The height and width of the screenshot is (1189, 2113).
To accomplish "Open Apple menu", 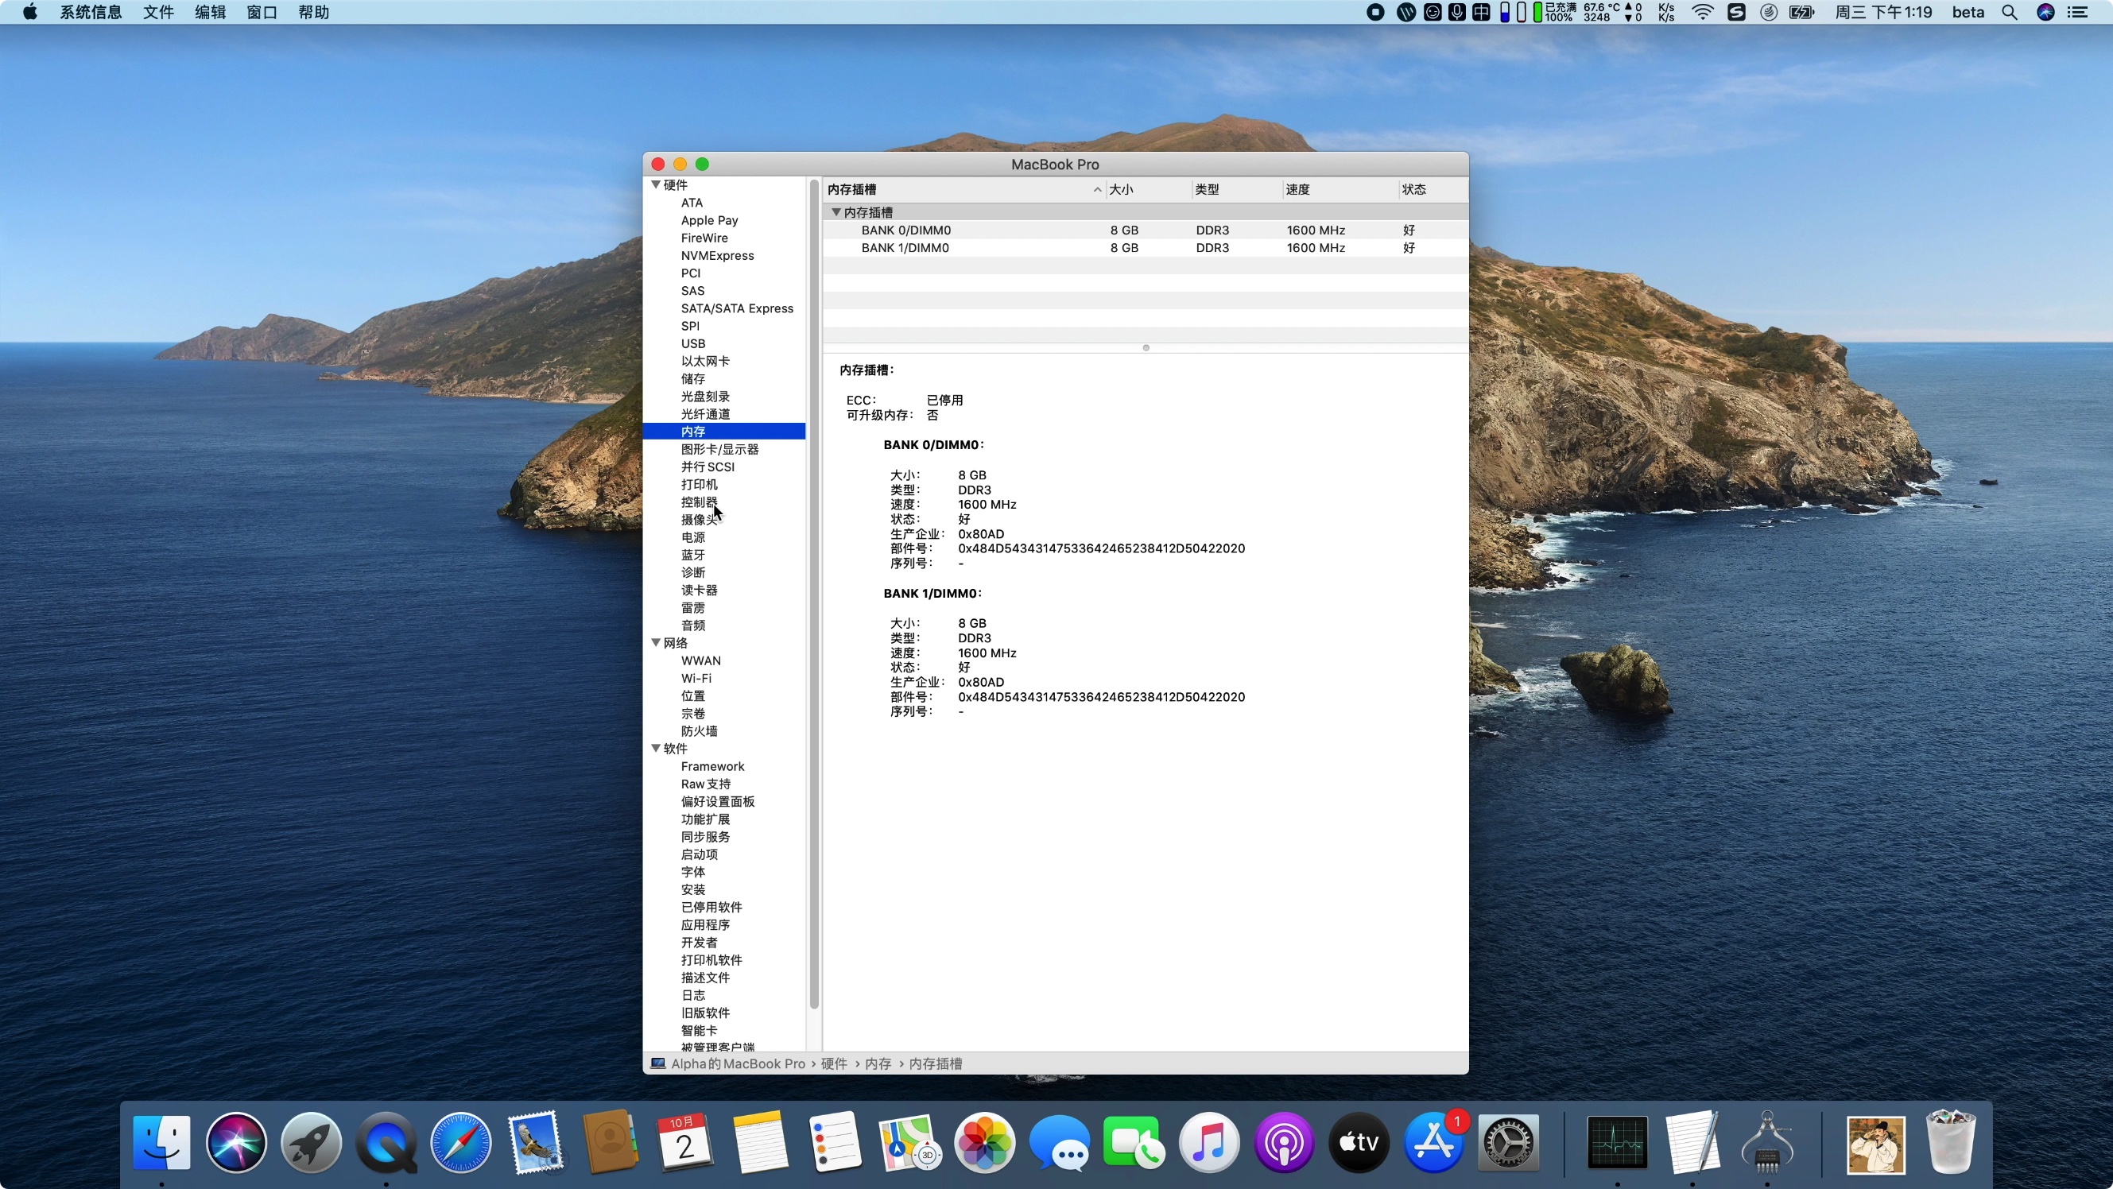I will point(29,11).
